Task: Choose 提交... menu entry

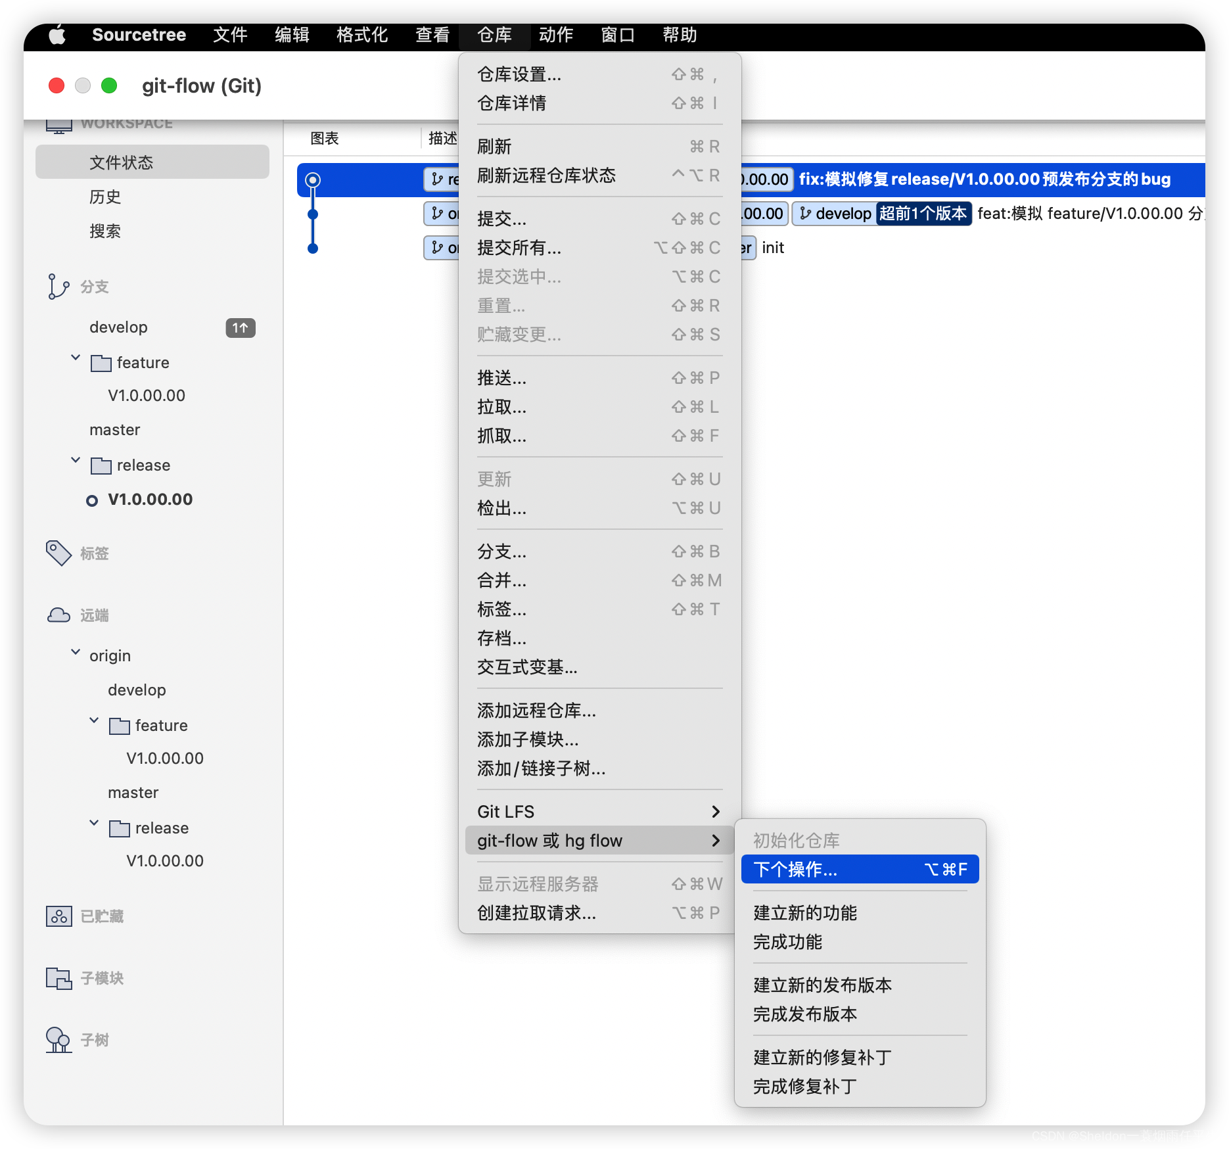Action: tap(599, 219)
